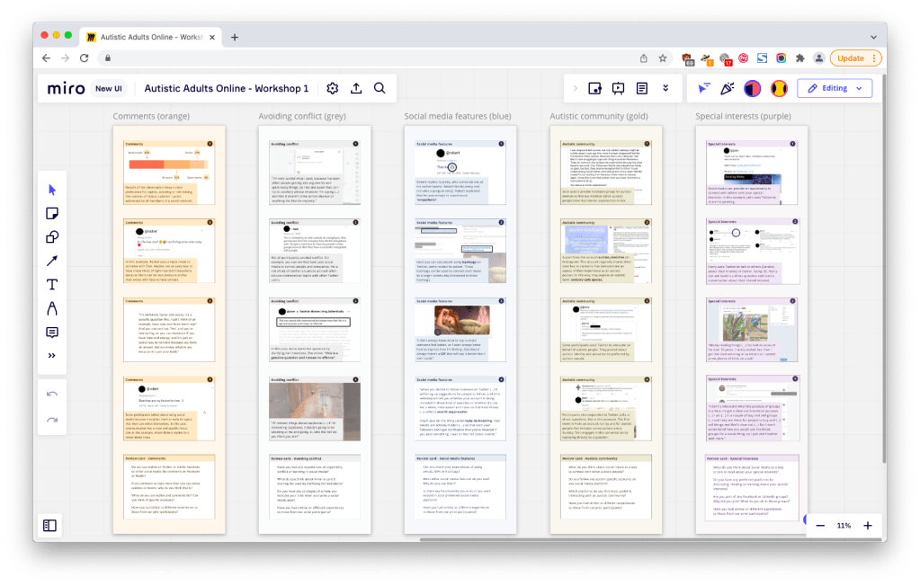Screen dimensions: 920x586
Task: Open presentation mode icon
Action: 616,87
